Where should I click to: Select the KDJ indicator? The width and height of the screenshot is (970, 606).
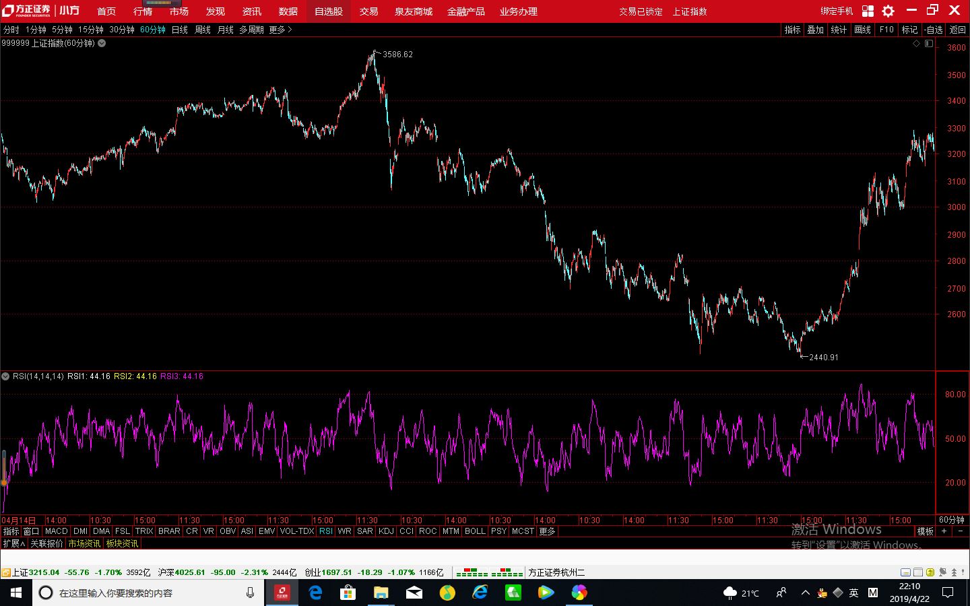[386, 531]
